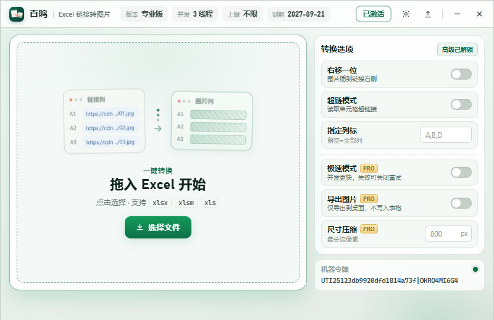Screen dimensions: 494x320
Task: Turn on the 极速模式 switch
Action: [x=461, y=172]
